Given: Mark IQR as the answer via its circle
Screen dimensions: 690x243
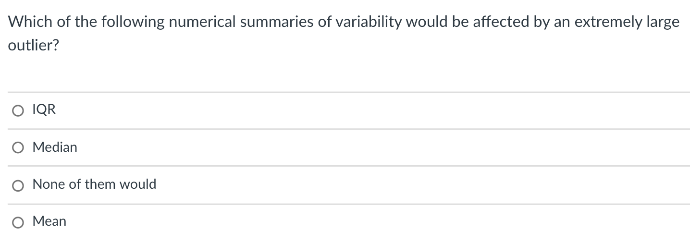Looking at the screenshot, I should coord(18,111).
